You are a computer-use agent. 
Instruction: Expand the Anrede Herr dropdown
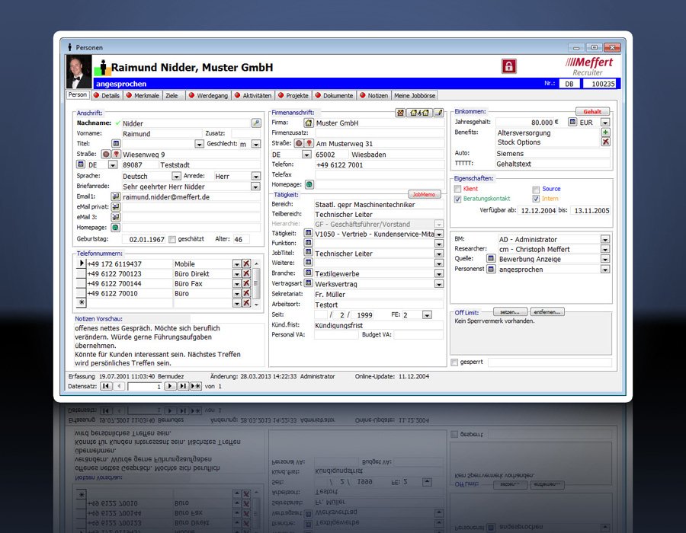point(256,176)
